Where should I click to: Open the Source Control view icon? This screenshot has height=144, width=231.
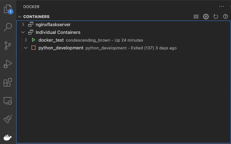pyautogui.click(x=8, y=46)
